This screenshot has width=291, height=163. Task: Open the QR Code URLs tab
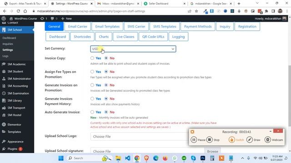tap(153, 37)
